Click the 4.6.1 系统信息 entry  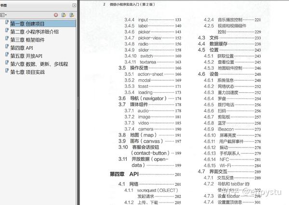pyautogui.click(x=233, y=80)
